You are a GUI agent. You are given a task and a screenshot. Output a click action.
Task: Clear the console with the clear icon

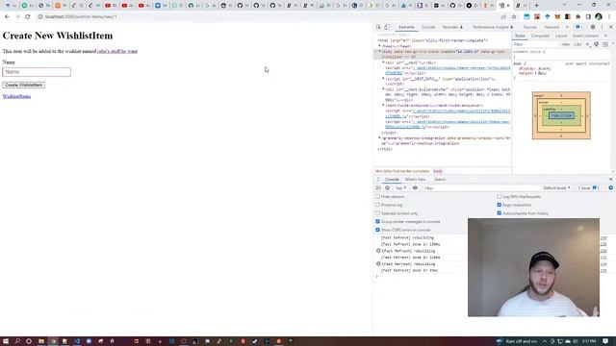point(387,188)
